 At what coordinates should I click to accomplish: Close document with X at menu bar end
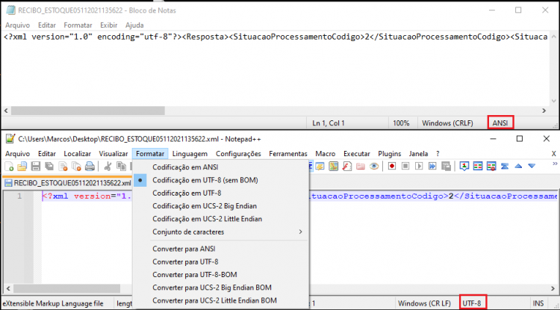[x=553, y=154]
